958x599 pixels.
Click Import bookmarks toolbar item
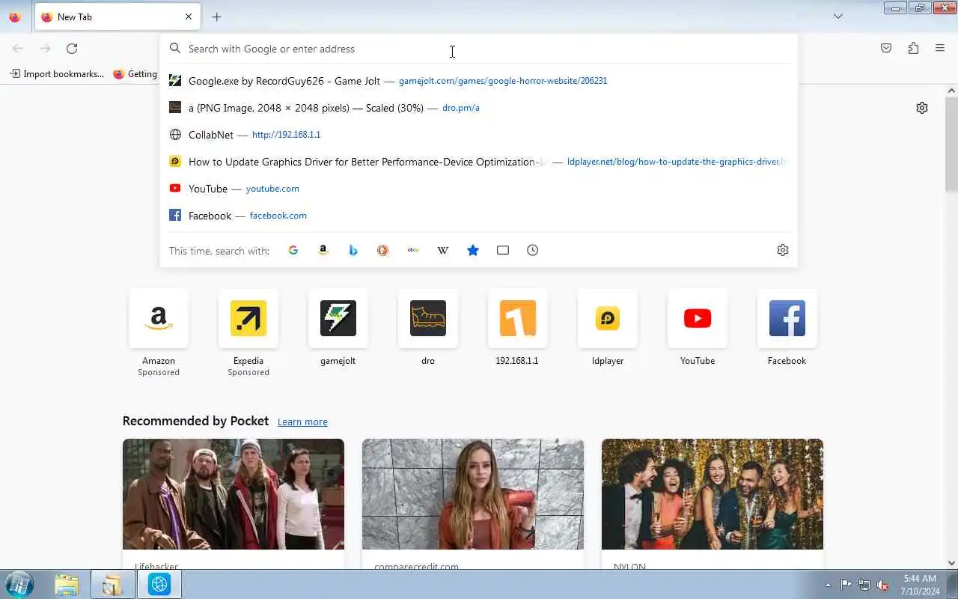pyautogui.click(x=56, y=74)
